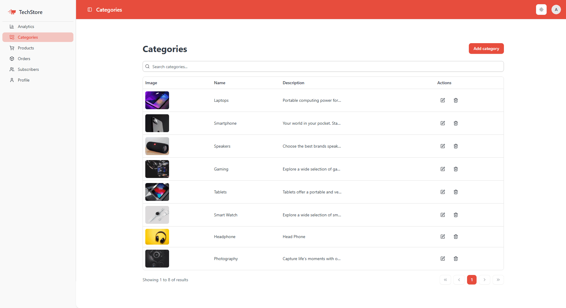Click the Add category button
This screenshot has height=308, width=566.
pyautogui.click(x=486, y=49)
